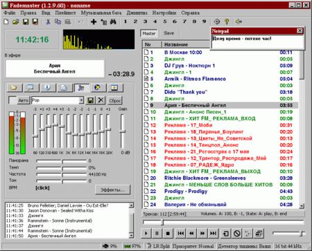Viewport: 312px width, 251px height.
Task: Click the rewind button
Action: 191,234
